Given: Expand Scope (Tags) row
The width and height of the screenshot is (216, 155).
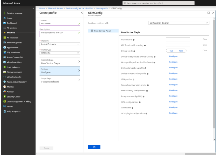Looking at the screenshot, I should coord(60,80).
